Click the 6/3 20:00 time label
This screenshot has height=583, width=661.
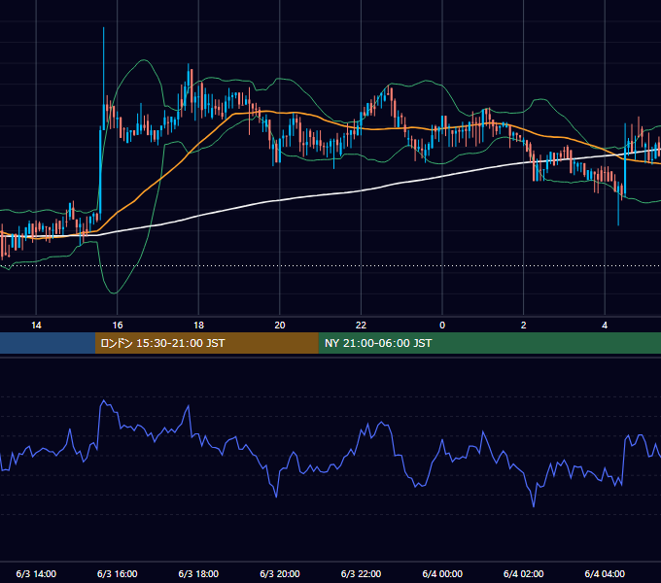pos(280,573)
